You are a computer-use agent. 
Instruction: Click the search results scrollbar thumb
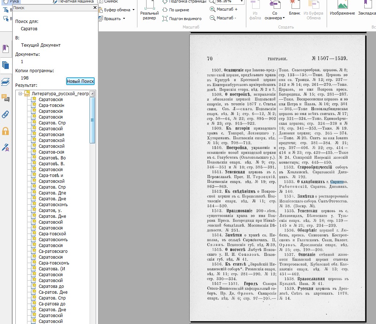92,120
